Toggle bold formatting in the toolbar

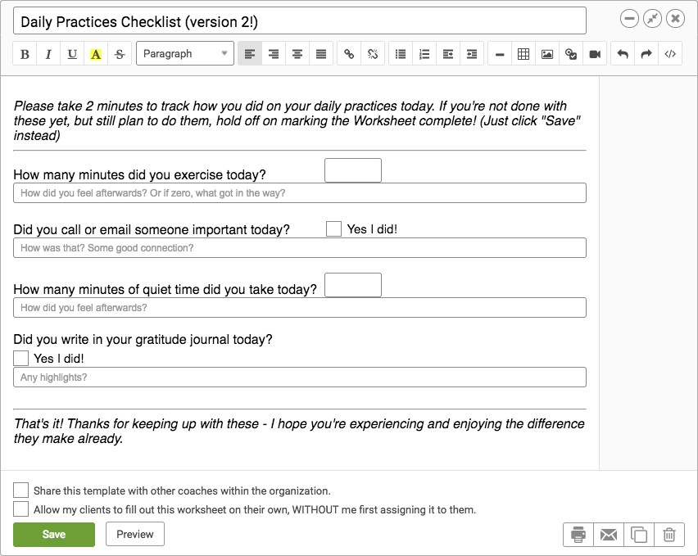pyautogui.click(x=25, y=54)
